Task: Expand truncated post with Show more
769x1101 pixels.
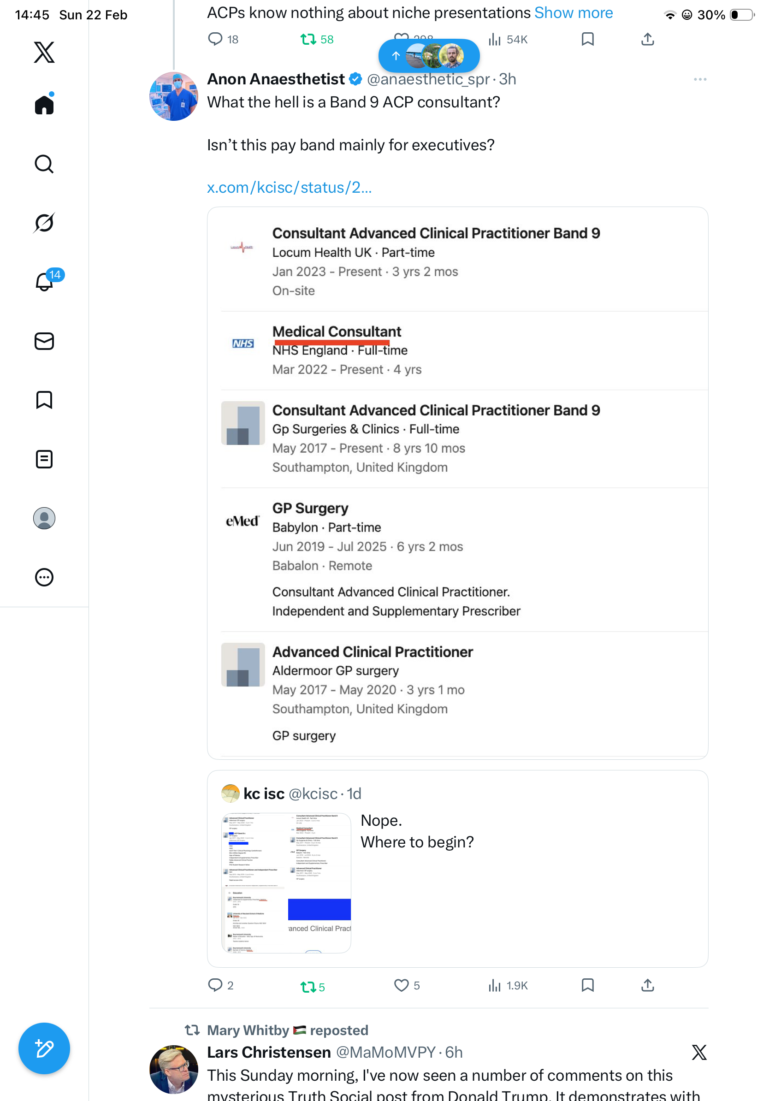Action: pyautogui.click(x=574, y=13)
